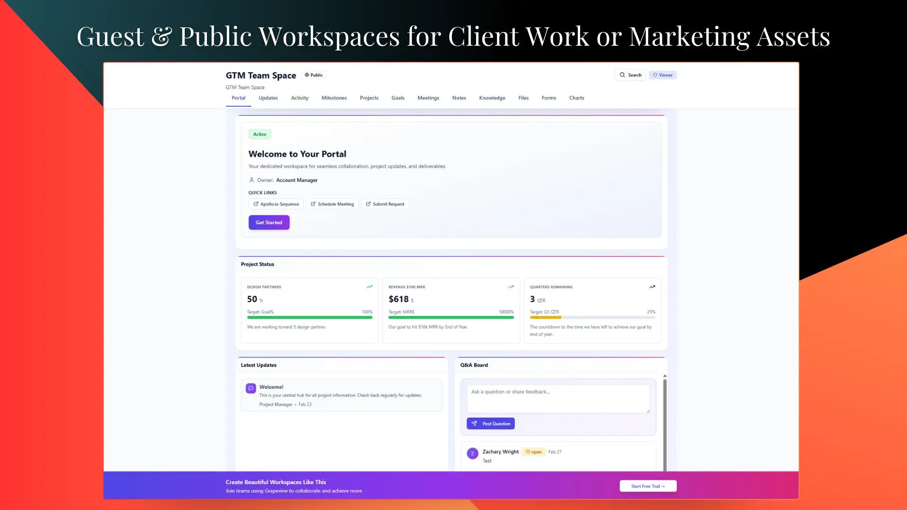
Task: Click the Latest Updates message bubble icon
Action: pyautogui.click(x=251, y=388)
